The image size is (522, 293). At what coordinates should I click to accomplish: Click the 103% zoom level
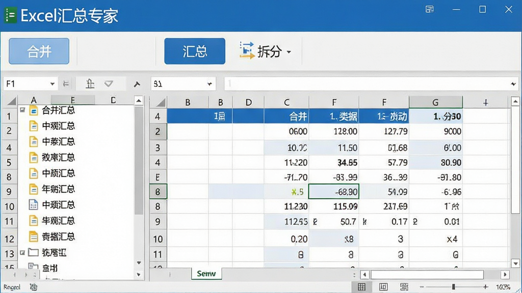503,287
